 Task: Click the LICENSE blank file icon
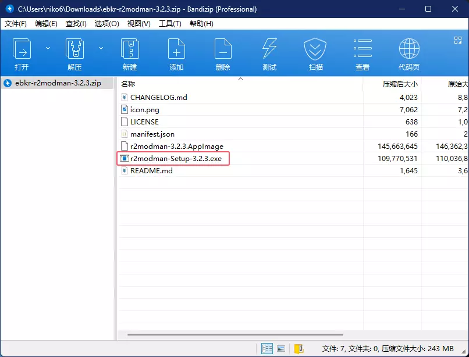pyautogui.click(x=124, y=122)
